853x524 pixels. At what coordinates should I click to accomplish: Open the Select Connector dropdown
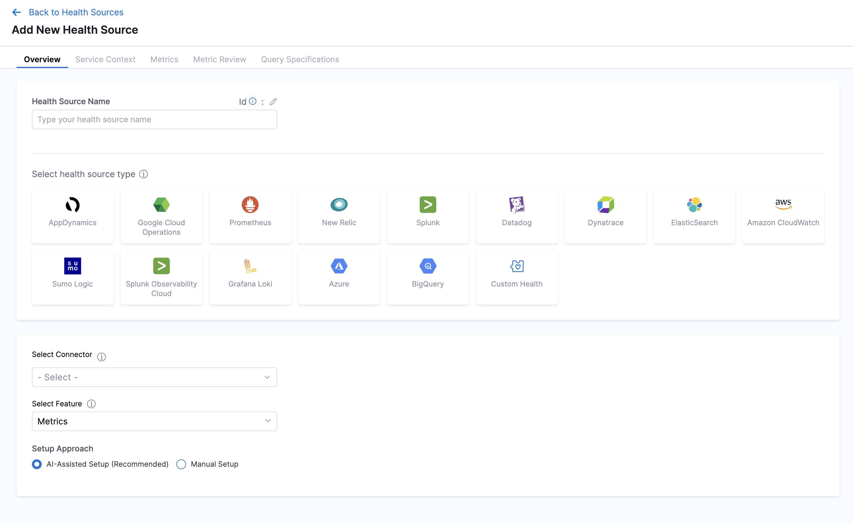coord(154,377)
